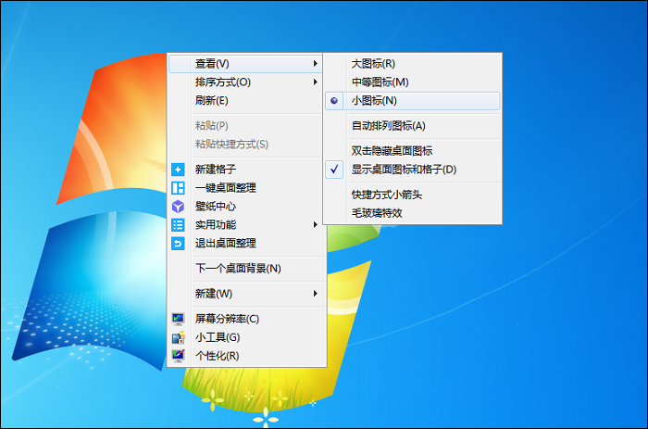Select the 大图标(R) view option

pyautogui.click(x=373, y=64)
